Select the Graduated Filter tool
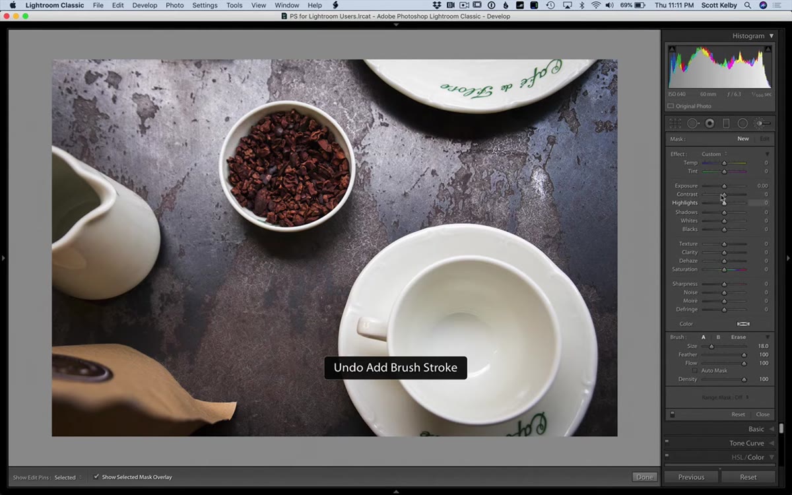Image resolution: width=792 pixels, height=495 pixels. 726,123
